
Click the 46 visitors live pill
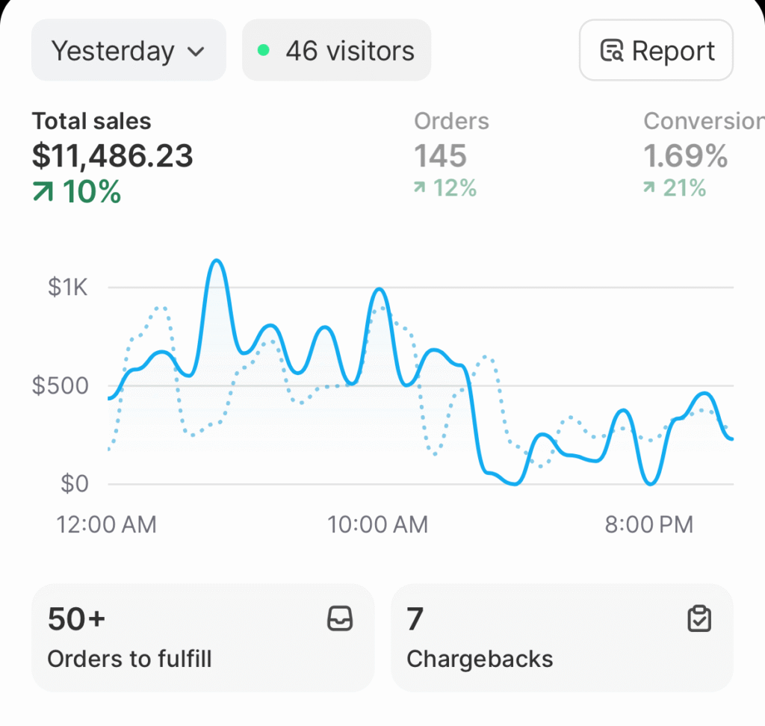click(336, 51)
